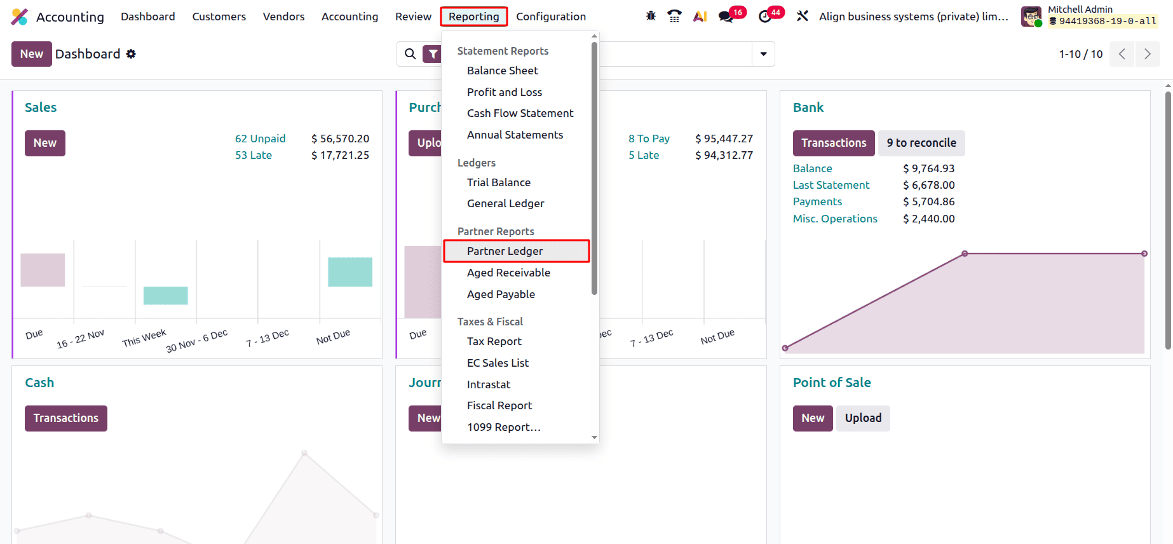Open EC Sales List
The image size is (1173, 544).
(x=498, y=363)
